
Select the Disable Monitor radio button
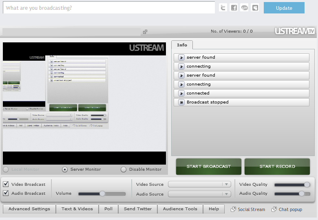(123, 169)
